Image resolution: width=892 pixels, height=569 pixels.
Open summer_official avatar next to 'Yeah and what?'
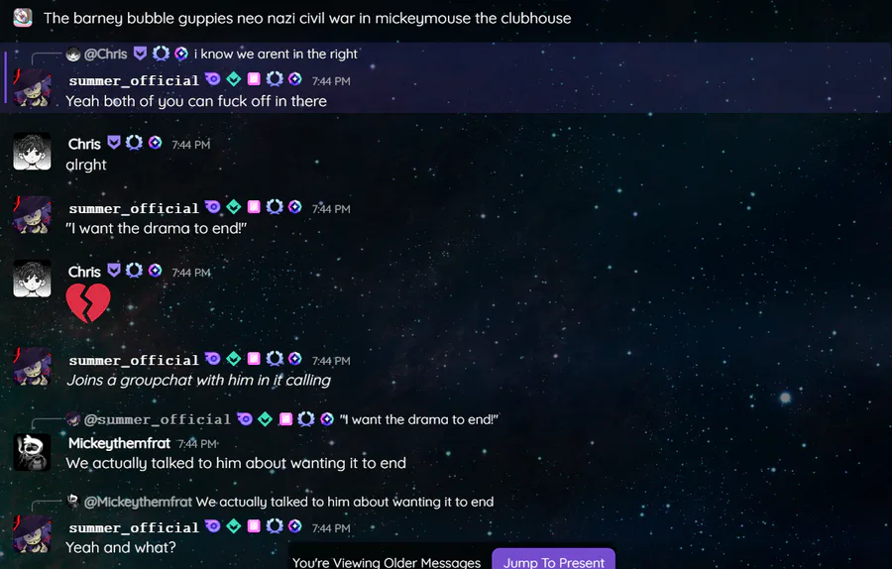click(x=32, y=535)
